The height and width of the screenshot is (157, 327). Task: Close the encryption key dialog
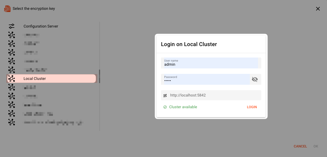pyautogui.click(x=318, y=8)
